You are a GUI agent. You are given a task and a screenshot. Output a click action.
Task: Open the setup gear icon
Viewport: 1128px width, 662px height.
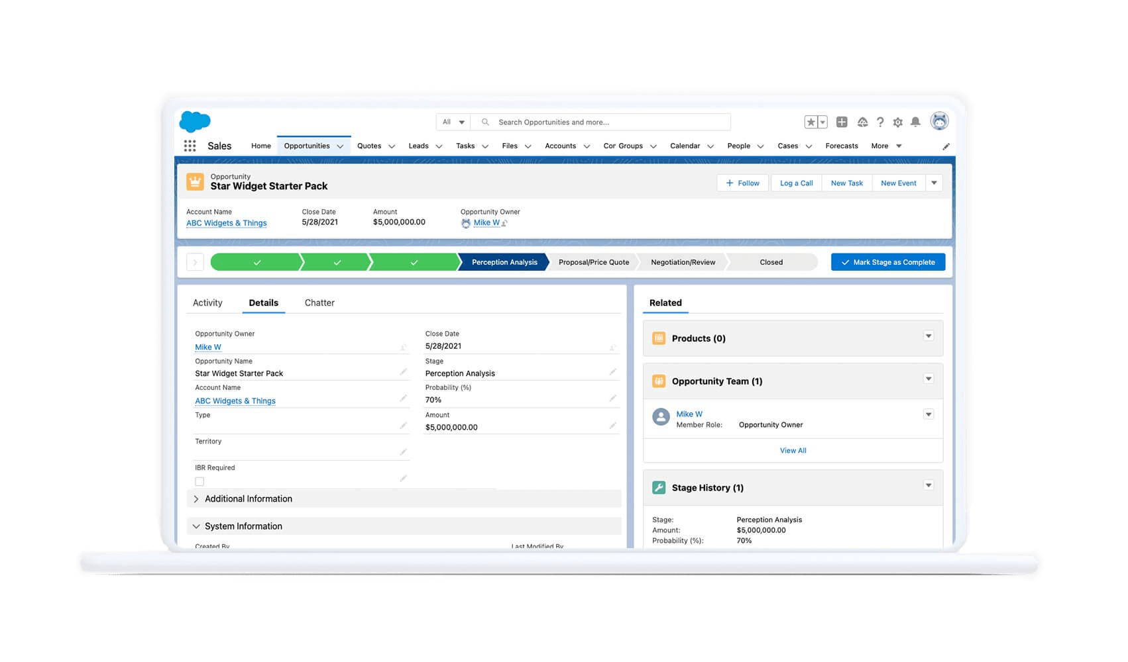(x=898, y=122)
